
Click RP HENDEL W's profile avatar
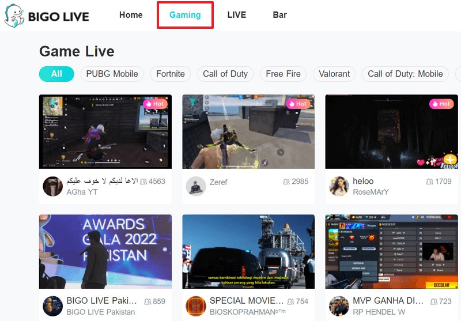(x=339, y=306)
